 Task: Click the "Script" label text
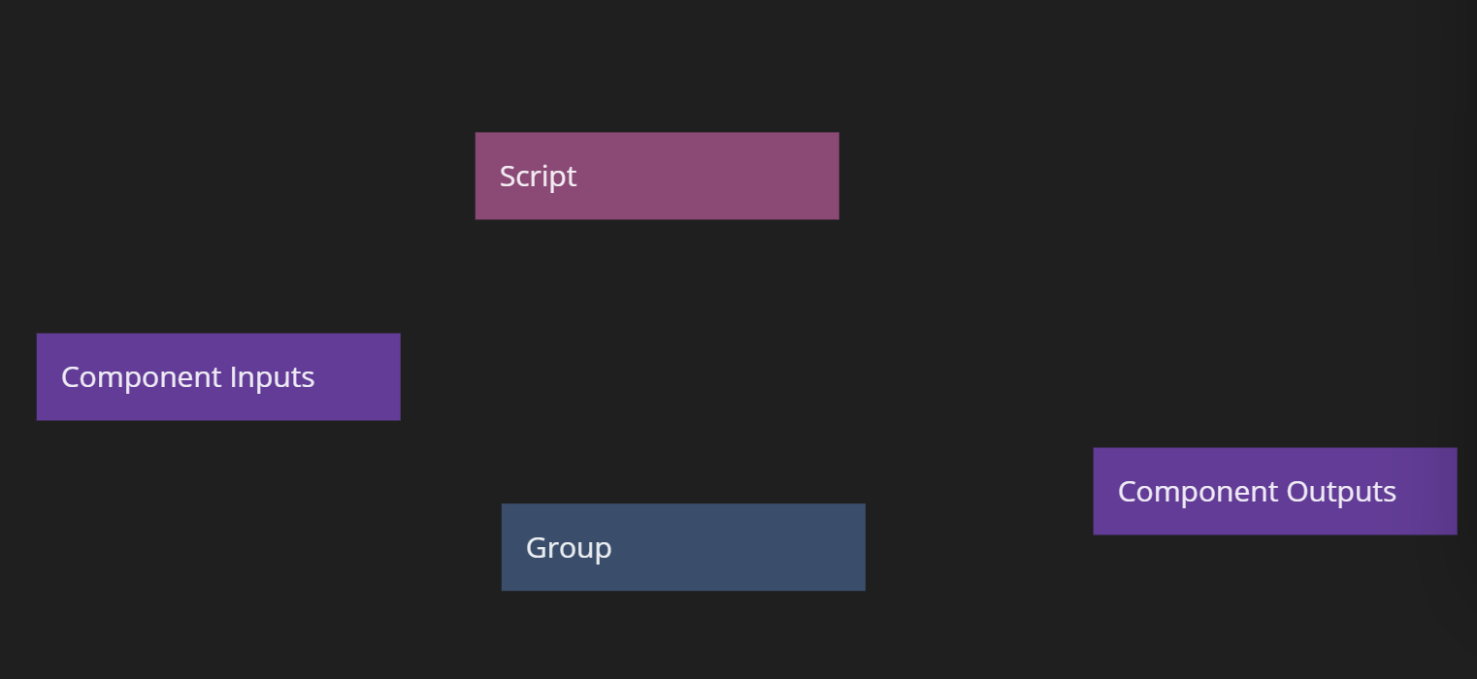coord(538,177)
